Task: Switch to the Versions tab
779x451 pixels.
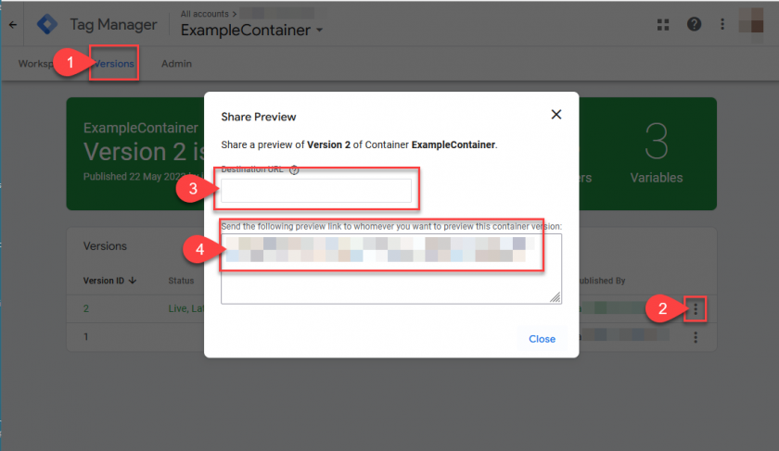Action: click(x=114, y=64)
